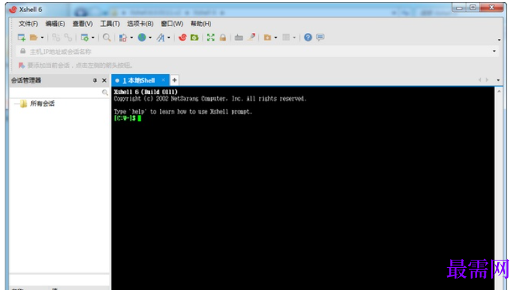The height and width of the screenshot is (290, 522).
Task: Expand dropdown beside folder-plus icon
Action: click(276, 38)
